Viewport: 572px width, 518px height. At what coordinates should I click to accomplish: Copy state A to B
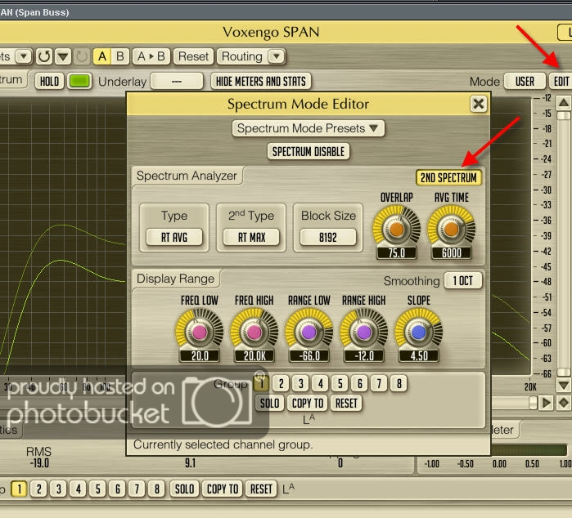click(151, 57)
